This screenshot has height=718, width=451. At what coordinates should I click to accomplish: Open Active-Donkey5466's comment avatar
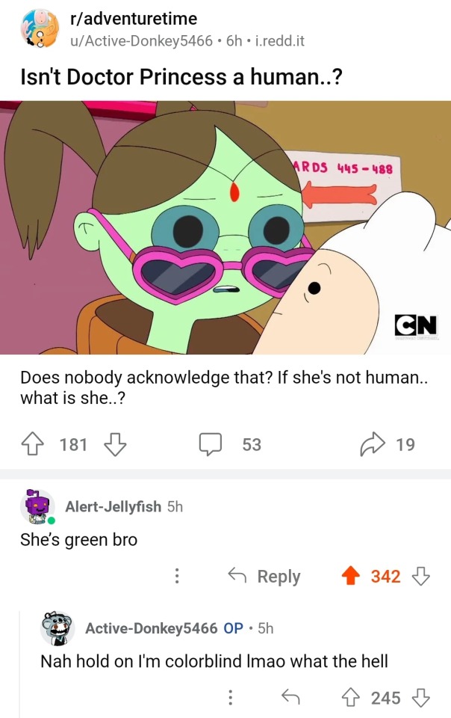click(57, 628)
